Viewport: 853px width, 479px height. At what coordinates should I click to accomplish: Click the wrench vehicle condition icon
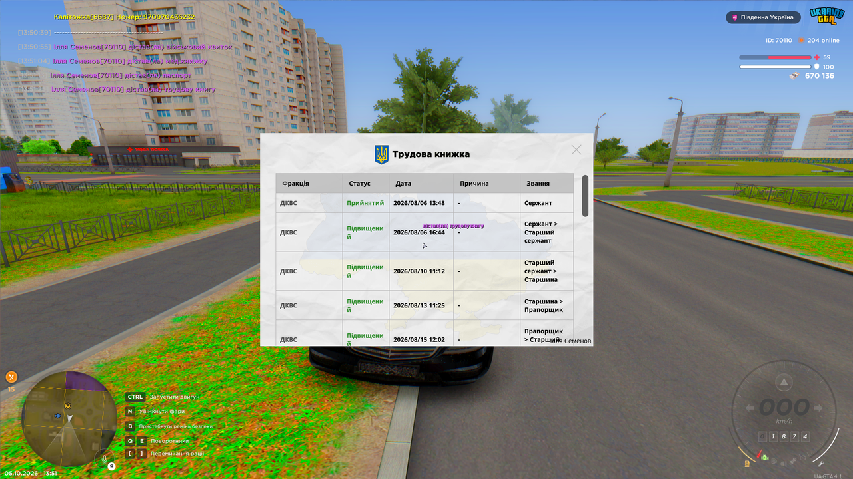pyautogui.click(x=822, y=463)
